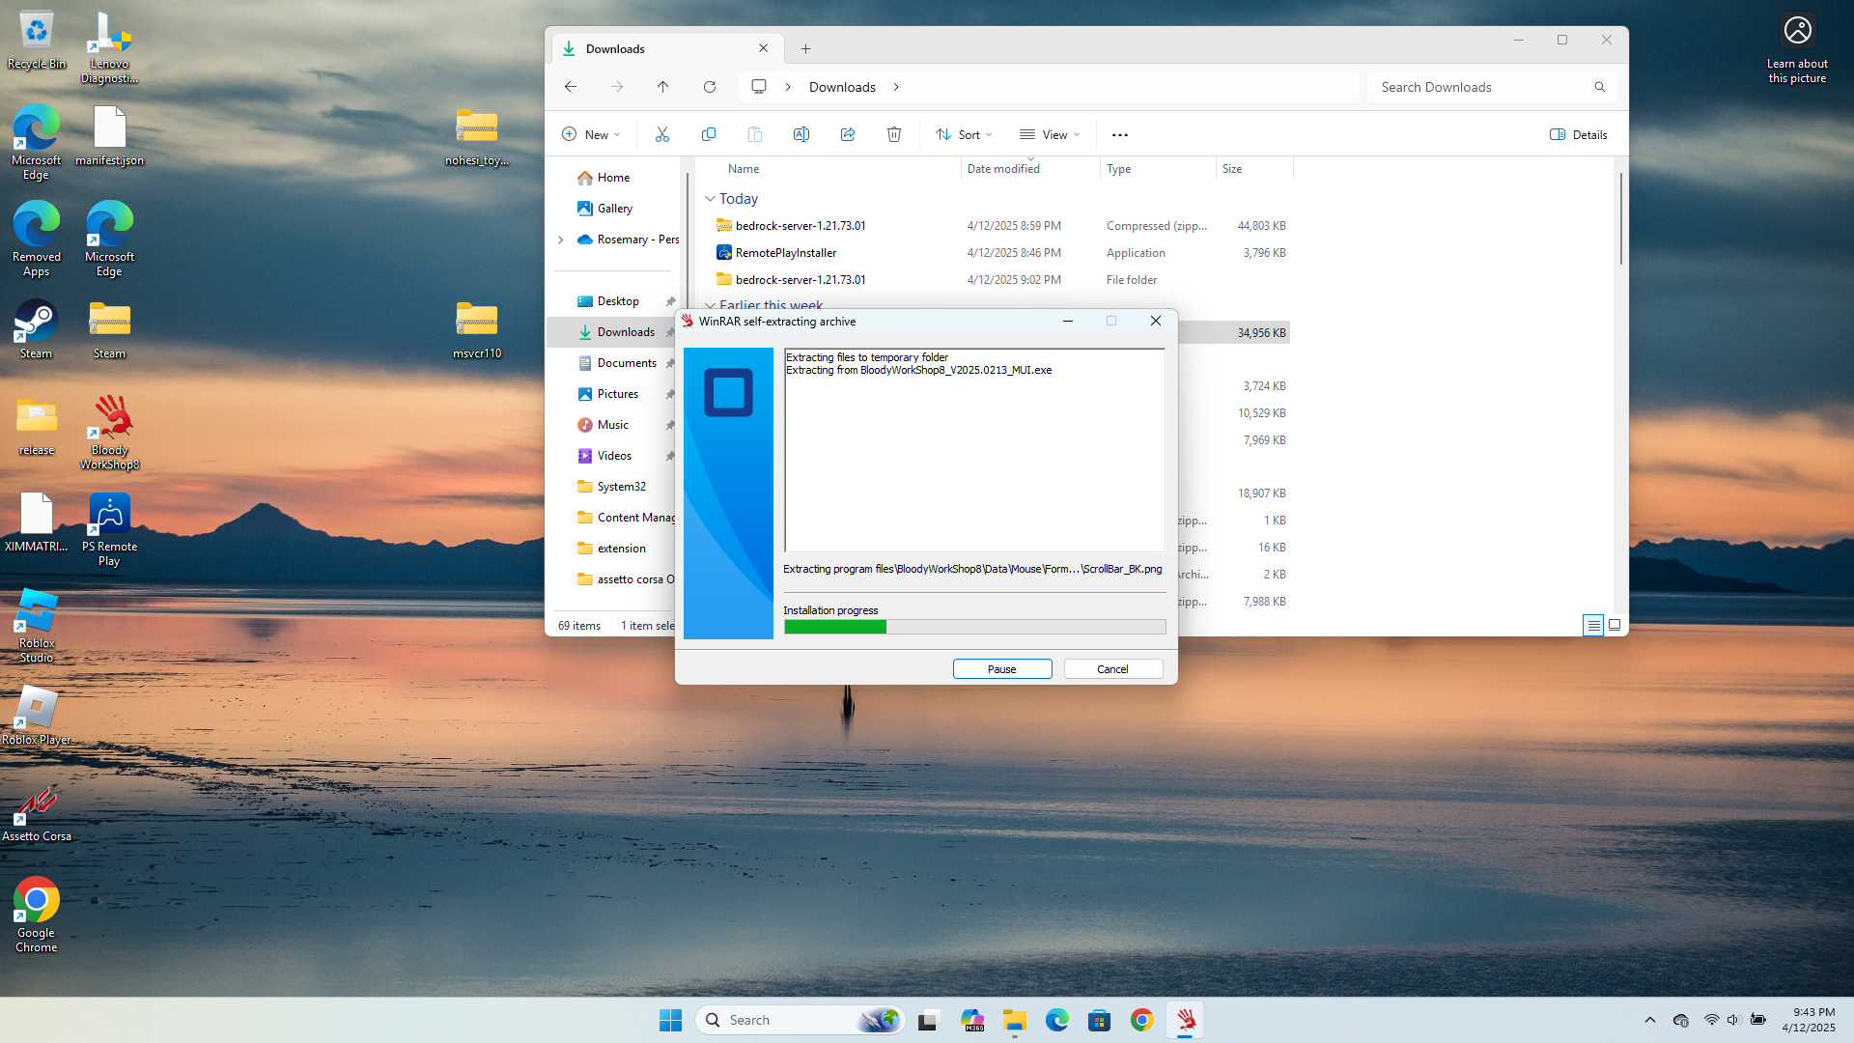Collapse the Today group in file list
Image resolution: width=1854 pixels, height=1043 pixels.
(x=710, y=199)
